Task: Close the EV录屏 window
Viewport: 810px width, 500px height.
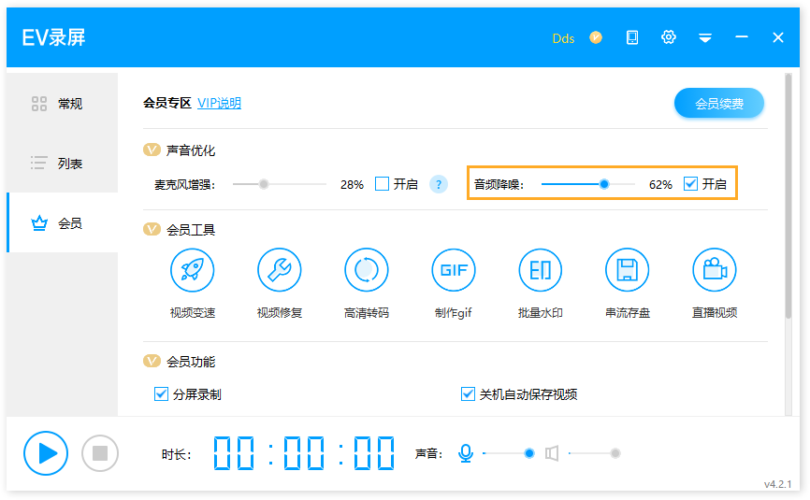Action: click(x=778, y=37)
